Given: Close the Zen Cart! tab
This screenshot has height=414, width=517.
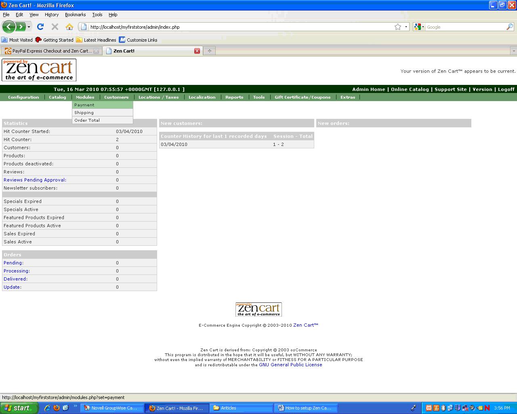Looking at the screenshot, I should coord(197,51).
